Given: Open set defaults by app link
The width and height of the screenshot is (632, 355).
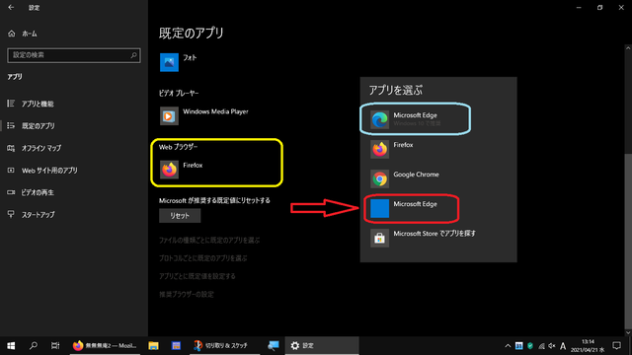Looking at the screenshot, I should (197, 276).
